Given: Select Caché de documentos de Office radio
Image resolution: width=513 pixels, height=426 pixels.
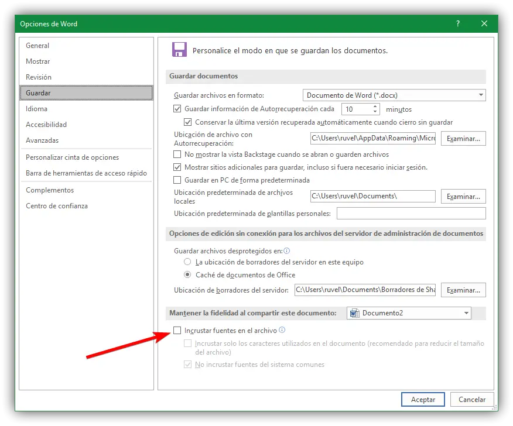Looking at the screenshot, I should point(187,274).
